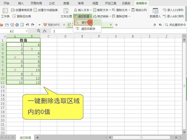The height and width of the screenshot is (140, 187).
Task: Open the 文本处理 text processing icon
Action: coord(66,10)
